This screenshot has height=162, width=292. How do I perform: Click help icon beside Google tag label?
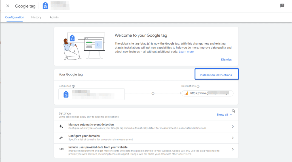tap(73, 86)
